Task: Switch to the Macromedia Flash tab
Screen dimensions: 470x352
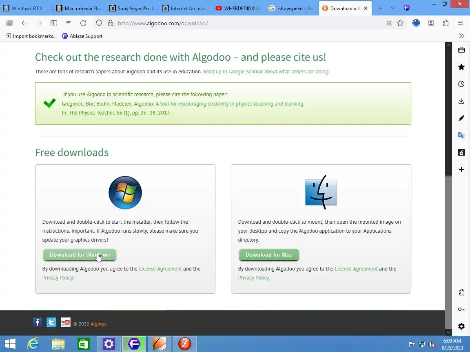Action: pyautogui.click(x=79, y=9)
